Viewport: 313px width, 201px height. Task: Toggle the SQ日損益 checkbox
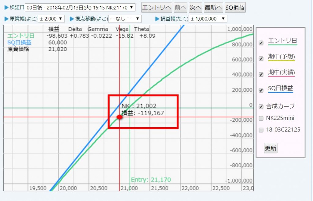point(261,90)
